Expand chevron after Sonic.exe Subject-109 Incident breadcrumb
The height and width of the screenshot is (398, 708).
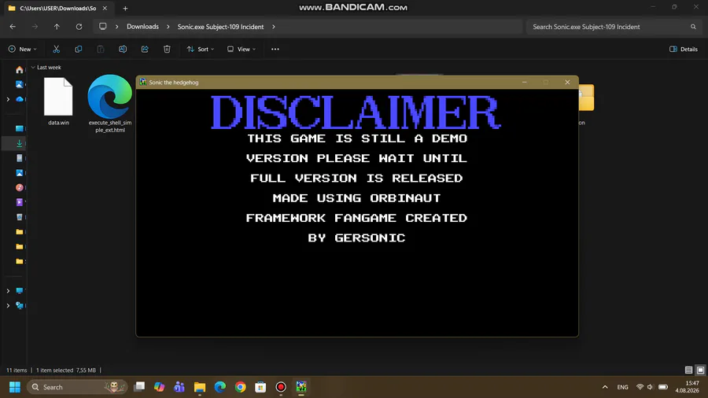(x=274, y=27)
